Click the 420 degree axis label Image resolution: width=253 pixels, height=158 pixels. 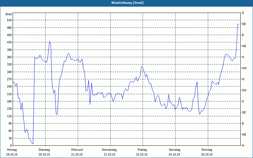pyautogui.click(x=9, y=42)
